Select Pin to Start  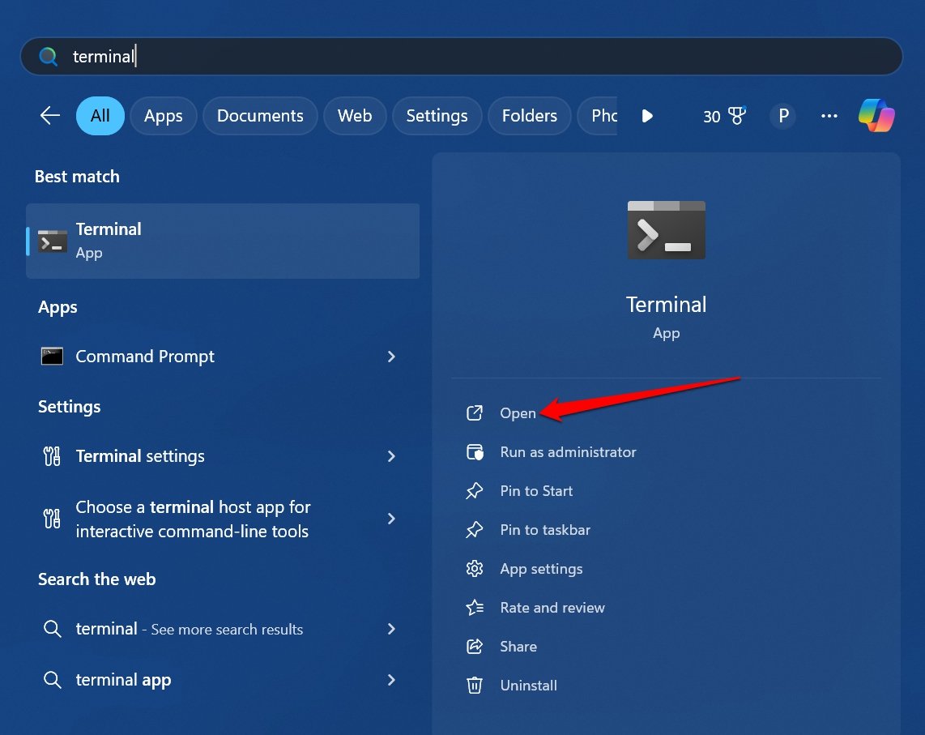click(536, 491)
